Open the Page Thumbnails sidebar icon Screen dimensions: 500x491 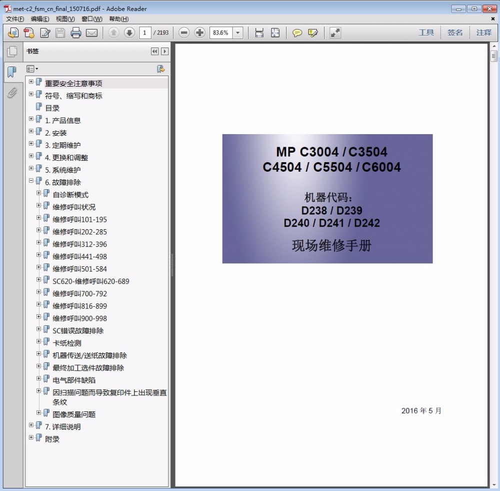click(12, 52)
